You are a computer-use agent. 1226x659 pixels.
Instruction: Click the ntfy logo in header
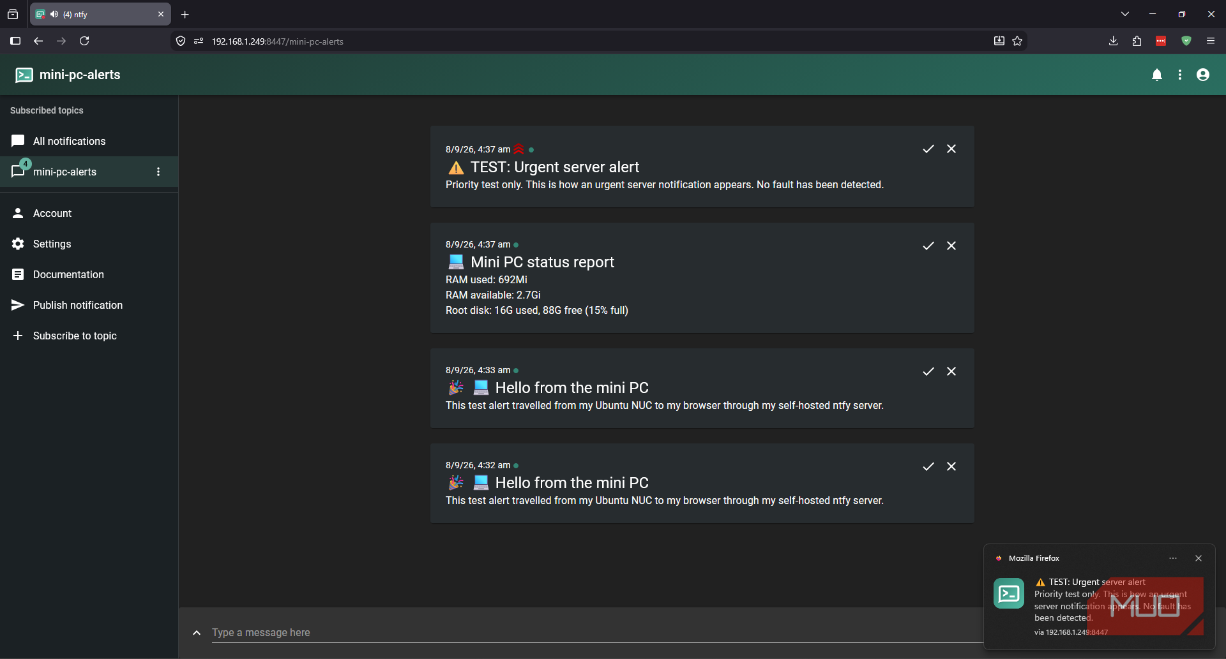coord(24,75)
